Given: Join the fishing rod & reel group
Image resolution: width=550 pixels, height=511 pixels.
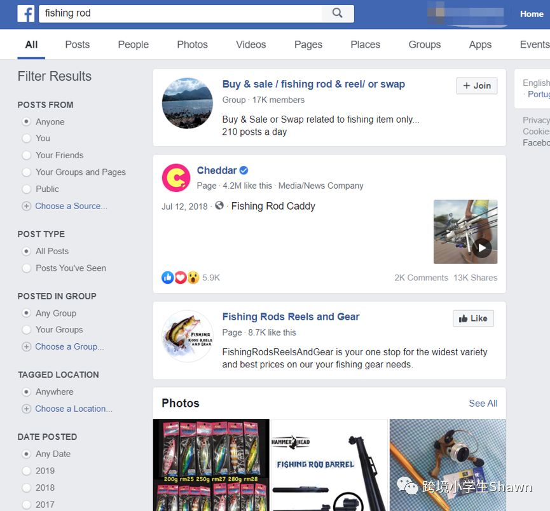Looking at the screenshot, I should (477, 86).
